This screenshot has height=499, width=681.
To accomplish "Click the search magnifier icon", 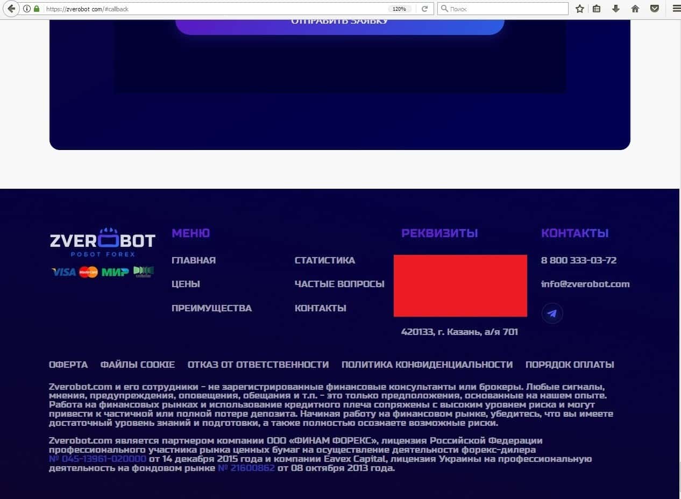I will 444,9.
